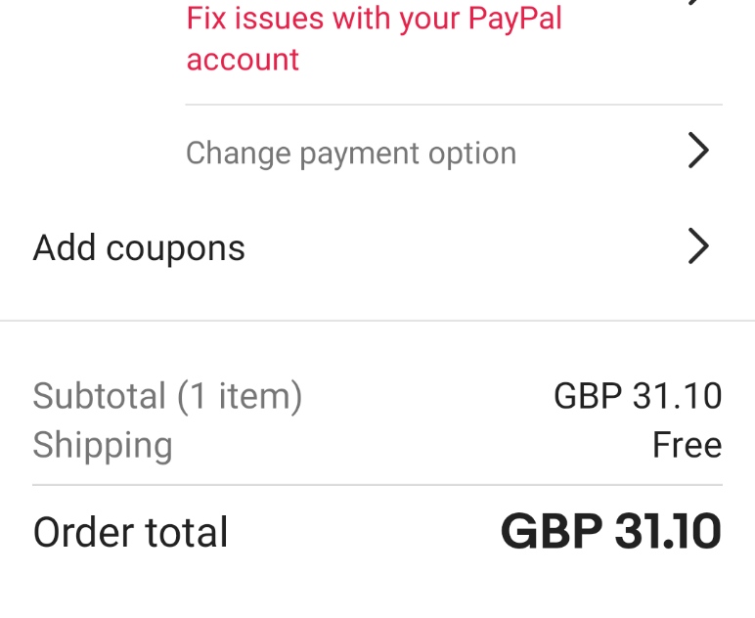755x618 pixels.
Task: Click the Shipping label
Action: point(103,445)
